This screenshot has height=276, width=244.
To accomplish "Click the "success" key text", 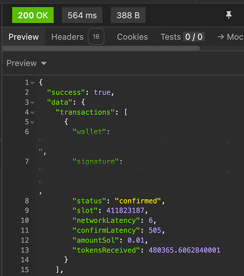I will pyautogui.click(x=66, y=92).
